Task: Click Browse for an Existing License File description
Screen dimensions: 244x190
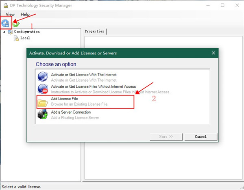Action: 80,104
